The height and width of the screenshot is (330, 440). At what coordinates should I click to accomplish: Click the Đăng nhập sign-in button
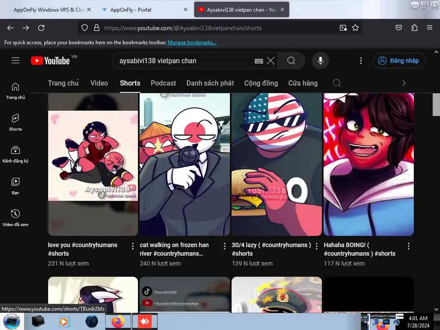point(399,61)
